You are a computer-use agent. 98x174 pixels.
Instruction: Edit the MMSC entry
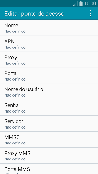(x=49, y=140)
